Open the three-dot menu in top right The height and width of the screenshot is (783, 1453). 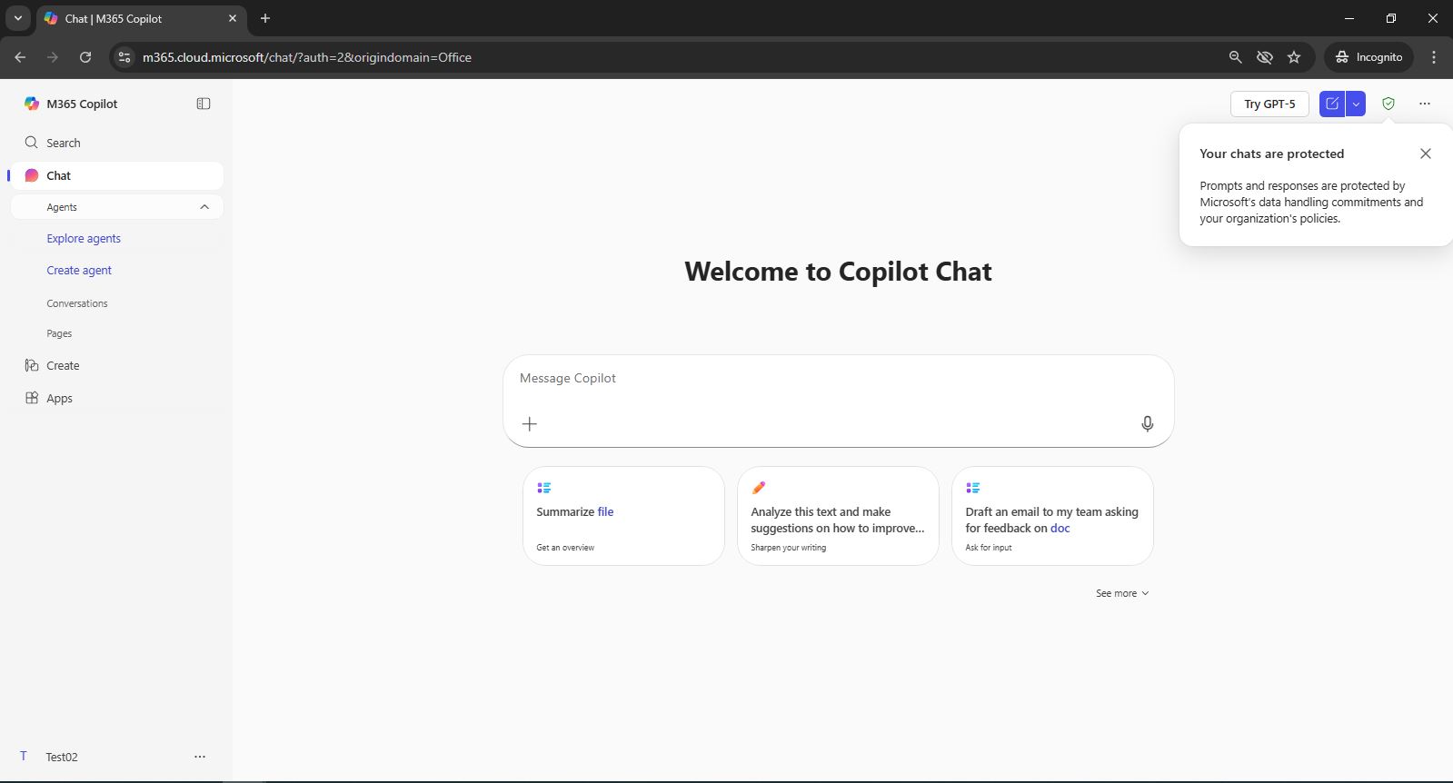click(x=1424, y=104)
